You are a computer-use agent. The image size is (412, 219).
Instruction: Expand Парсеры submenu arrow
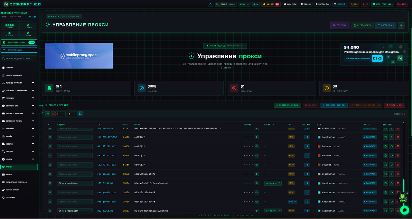[x=33, y=151]
